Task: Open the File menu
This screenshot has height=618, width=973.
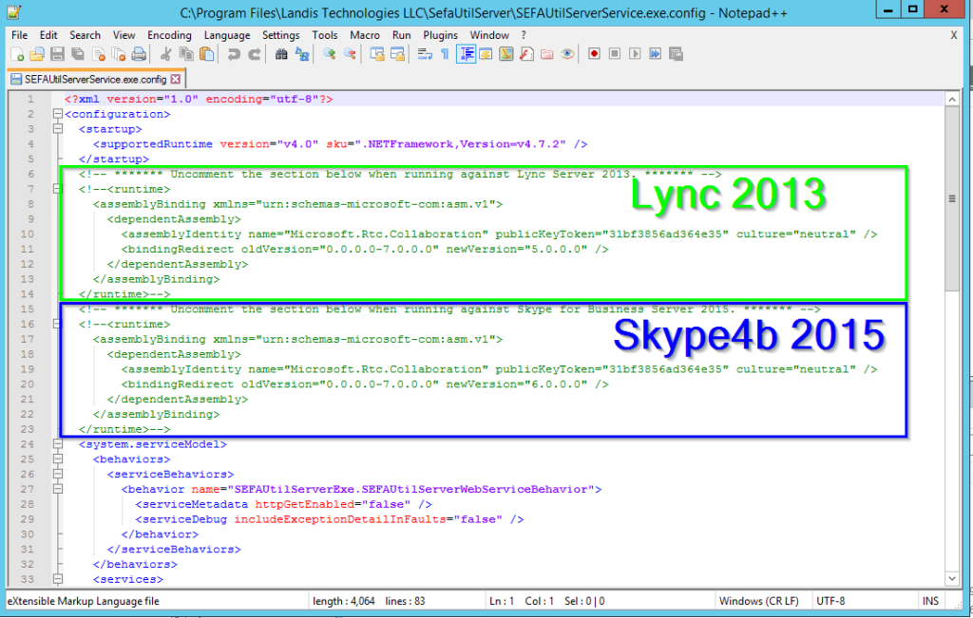Action: coord(19,35)
